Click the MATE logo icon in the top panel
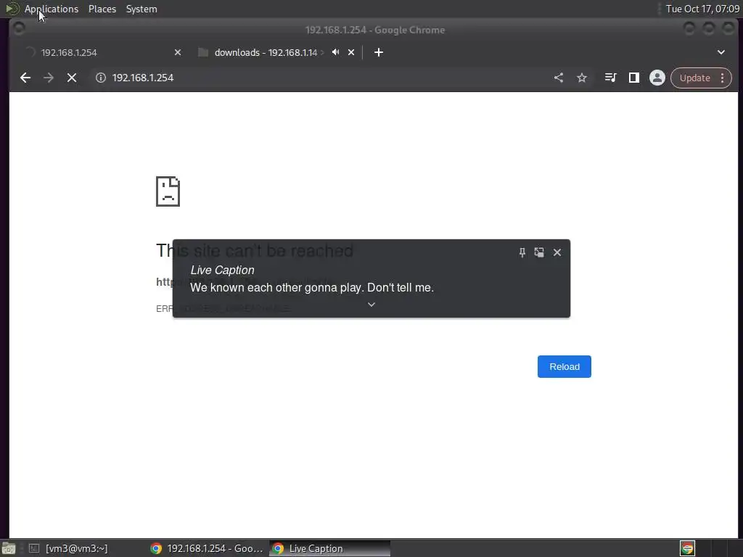Image resolution: width=743 pixels, height=557 pixels. [12, 9]
